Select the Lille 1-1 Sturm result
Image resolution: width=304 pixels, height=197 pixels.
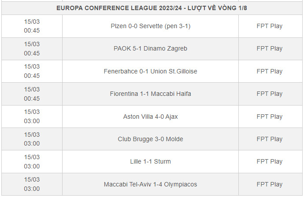[x=150, y=161]
